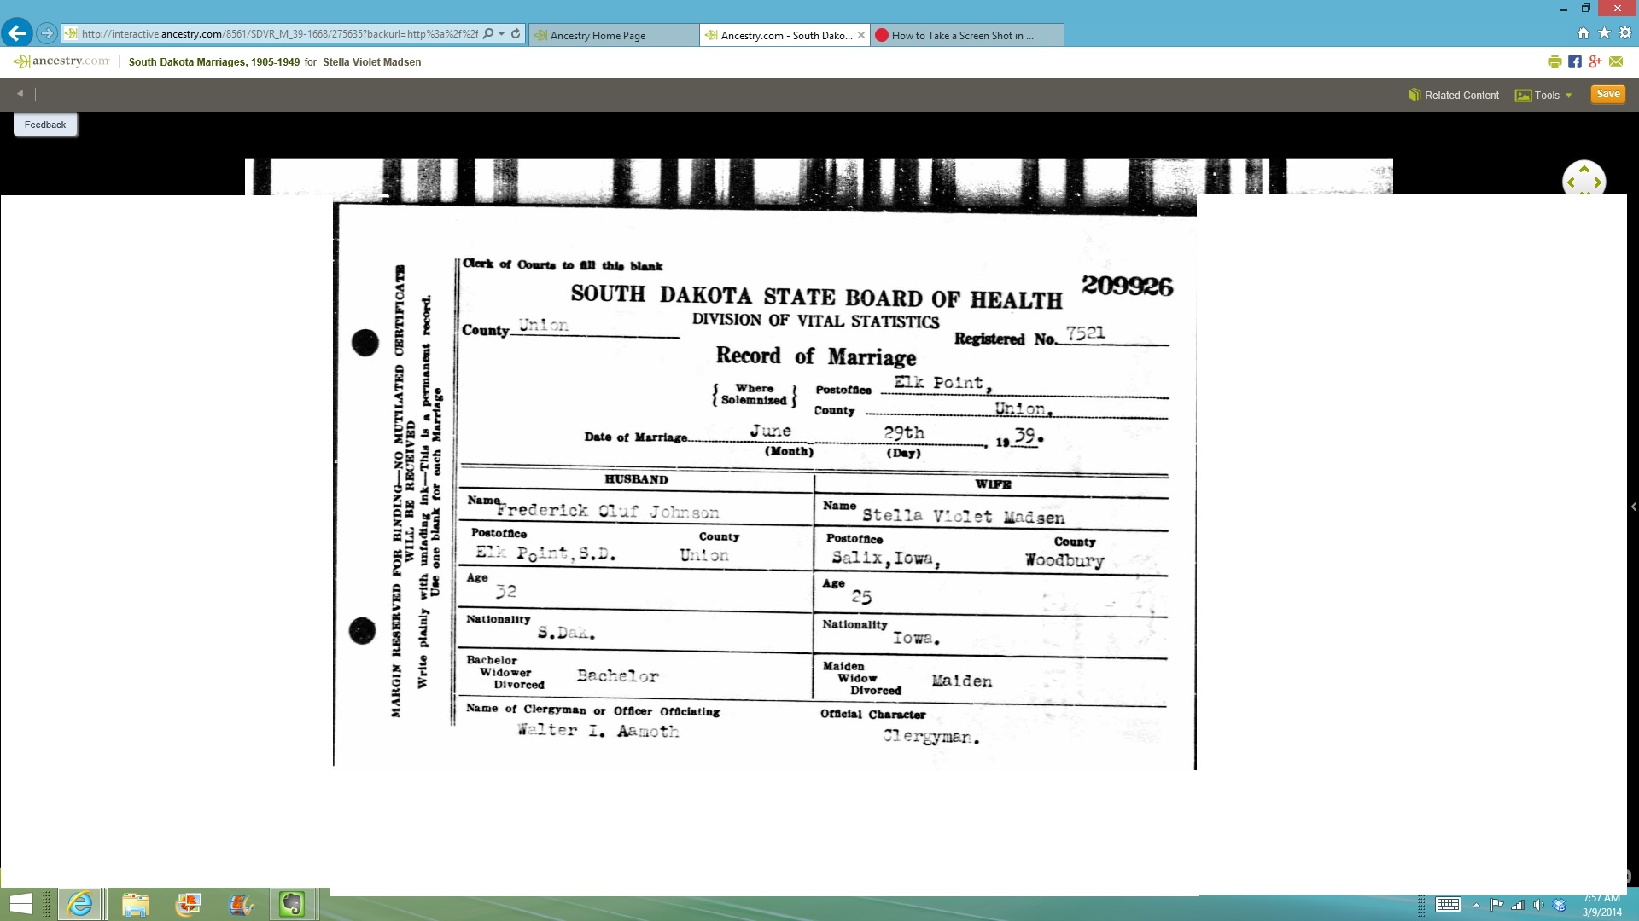The width and height of the screenshot is (1639, 921).
Task: Open Action Center flag icon
Action: click(x=1497, y=905)
